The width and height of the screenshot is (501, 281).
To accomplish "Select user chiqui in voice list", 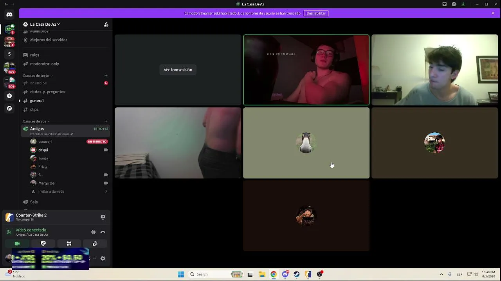I will point(43,150).
